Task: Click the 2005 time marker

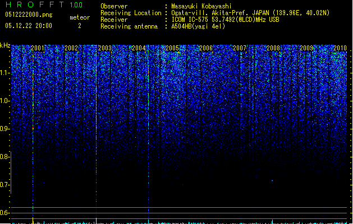Action: [x=172, y=48]
